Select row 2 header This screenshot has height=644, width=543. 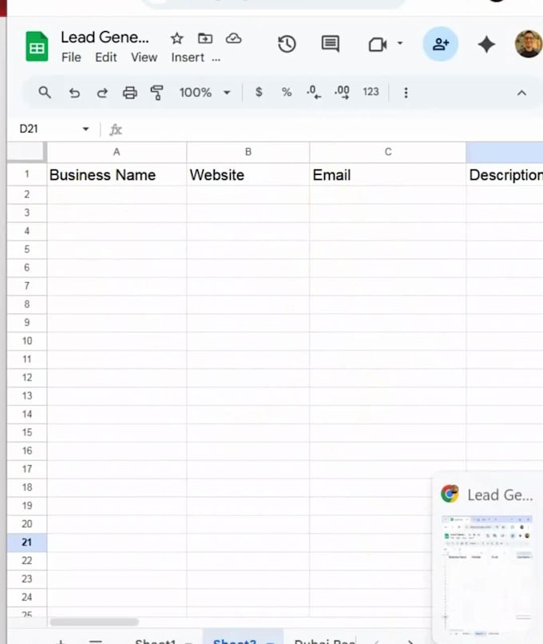click(x=26, y=194)
